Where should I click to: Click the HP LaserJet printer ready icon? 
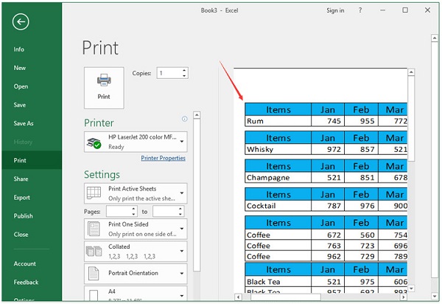(94, 143)
